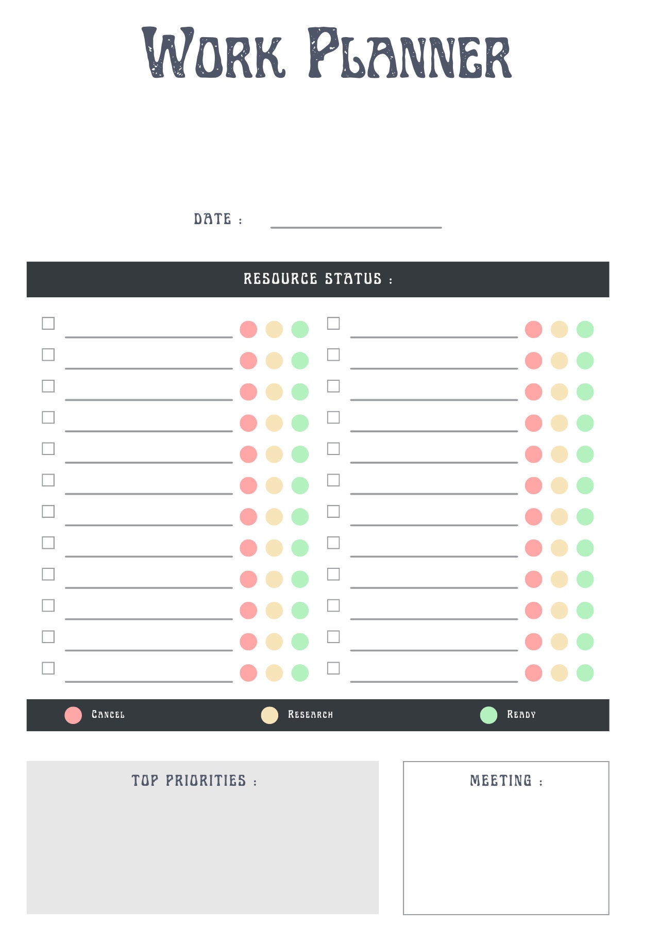Screen dimensions: 659x944
Task: Check the first checkbox in left column
Action: (48, 323)
